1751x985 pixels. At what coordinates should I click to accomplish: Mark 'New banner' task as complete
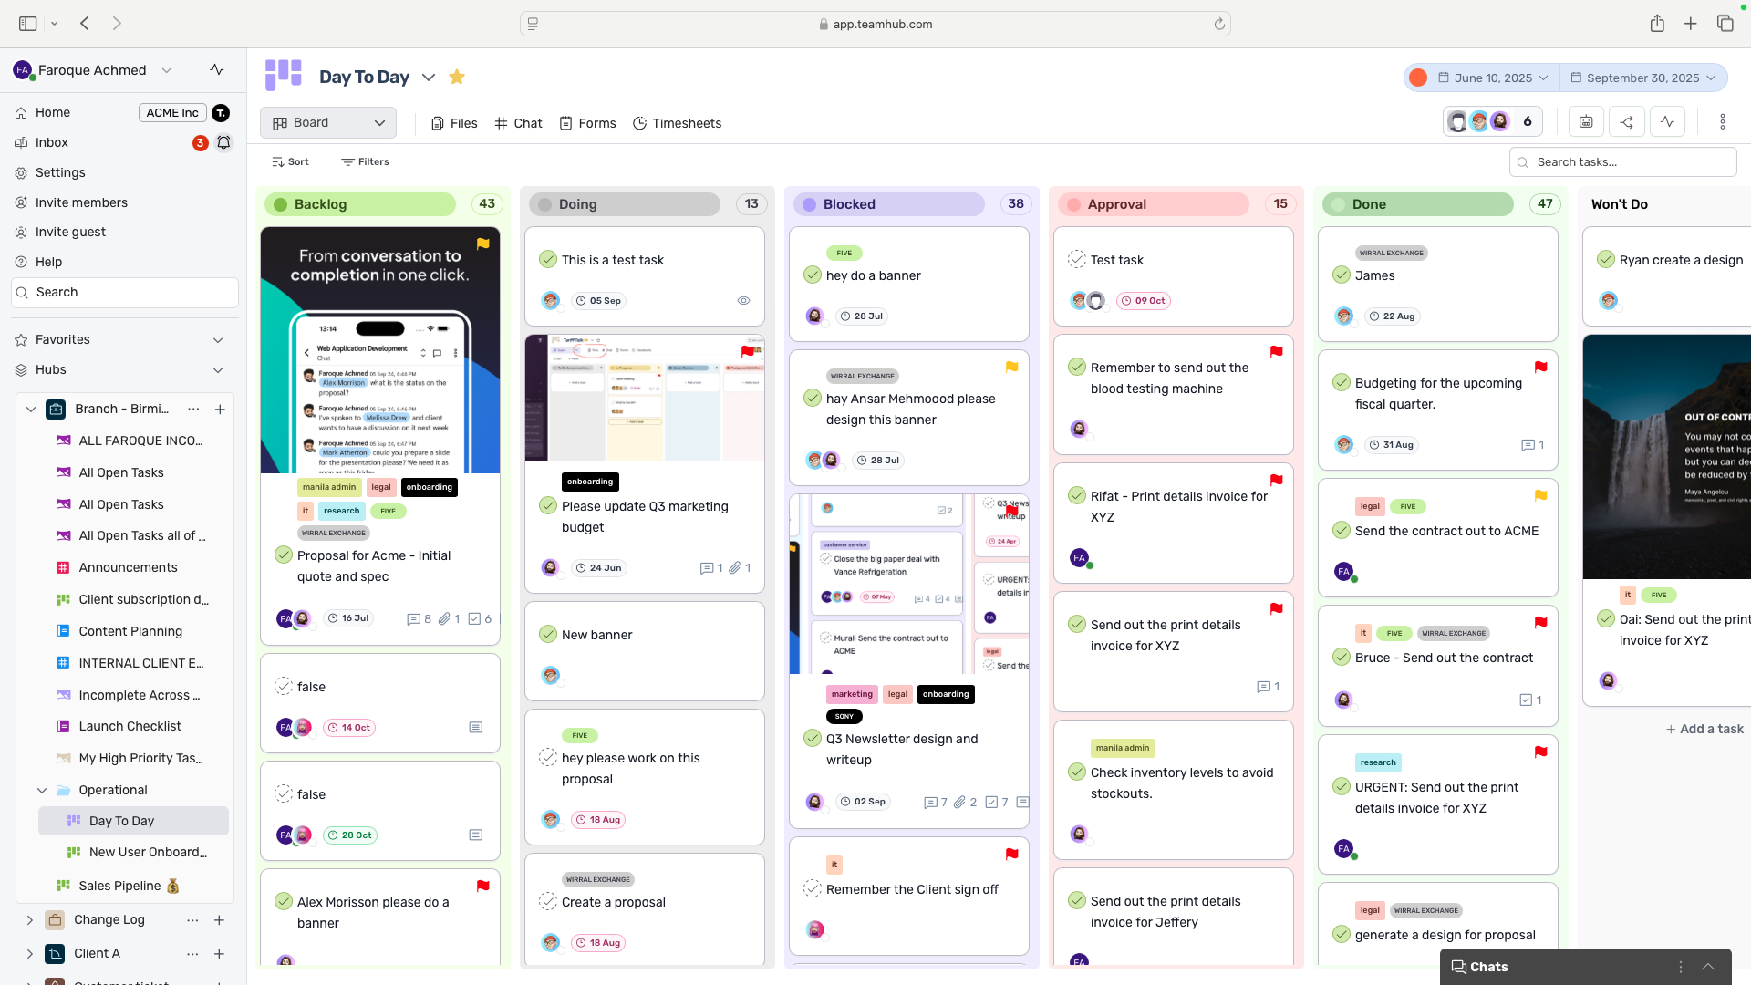[548, 635]
